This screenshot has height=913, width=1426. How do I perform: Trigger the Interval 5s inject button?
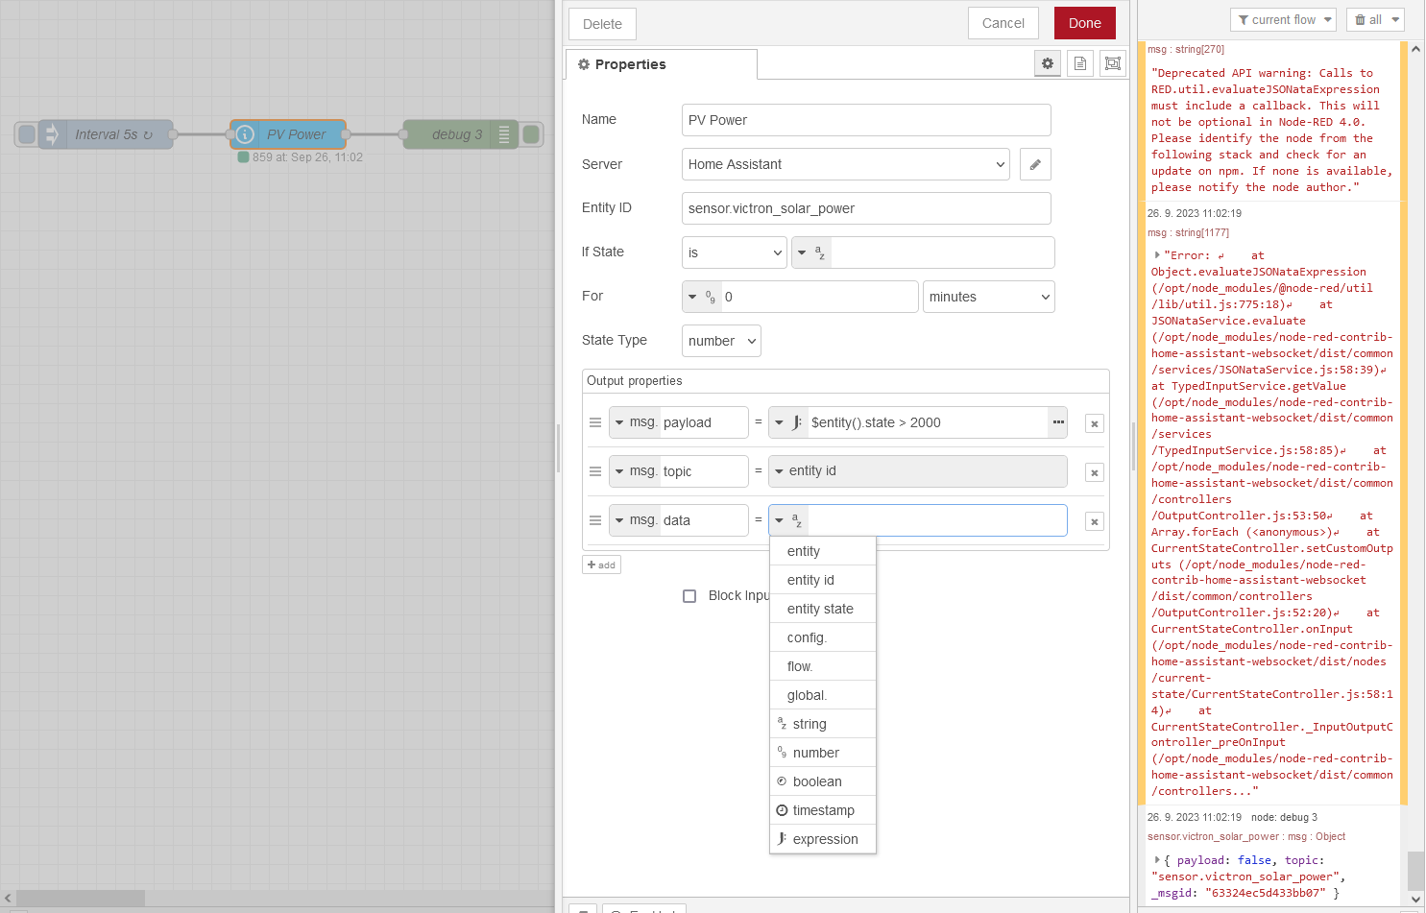[x=27, y=134]
